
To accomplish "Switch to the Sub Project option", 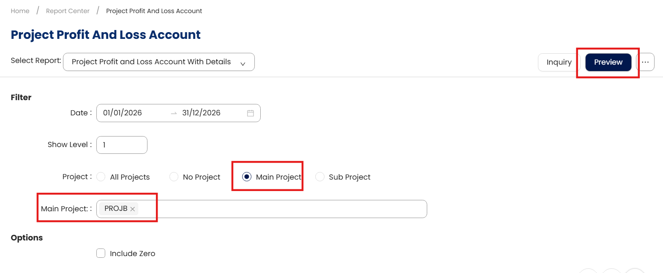I will point(320,177).
